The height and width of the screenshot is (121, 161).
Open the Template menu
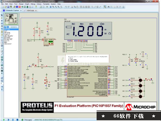46,4
